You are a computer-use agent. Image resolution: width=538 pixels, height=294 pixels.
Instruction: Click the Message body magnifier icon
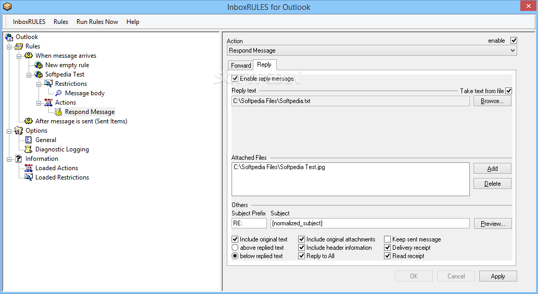pyautogui.click(x=58, y=93)
